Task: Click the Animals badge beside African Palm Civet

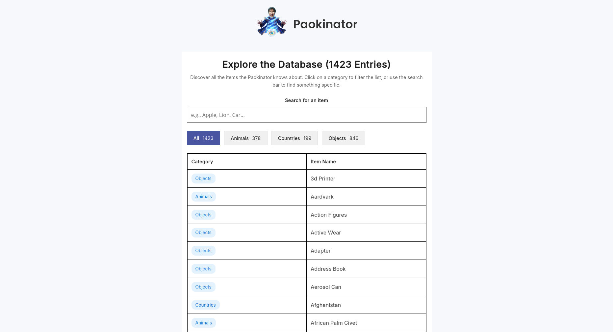Action: [203, 322]
